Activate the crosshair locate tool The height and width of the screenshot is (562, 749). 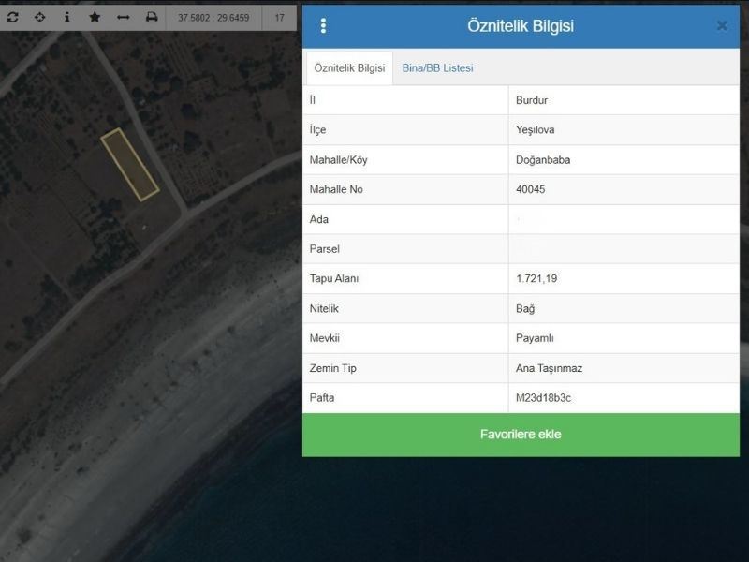[x=39, y=17]
